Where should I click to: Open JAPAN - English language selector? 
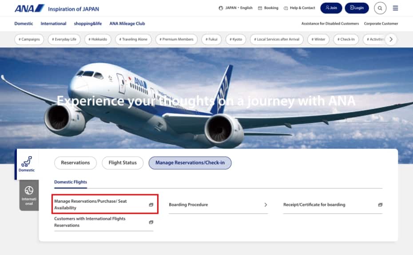coord(238,8)
